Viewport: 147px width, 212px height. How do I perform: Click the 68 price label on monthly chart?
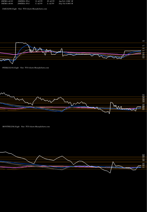coord(143,155)
